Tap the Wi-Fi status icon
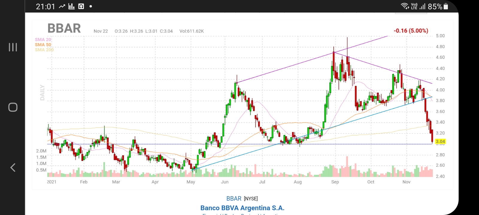 [x=405, y=6]
